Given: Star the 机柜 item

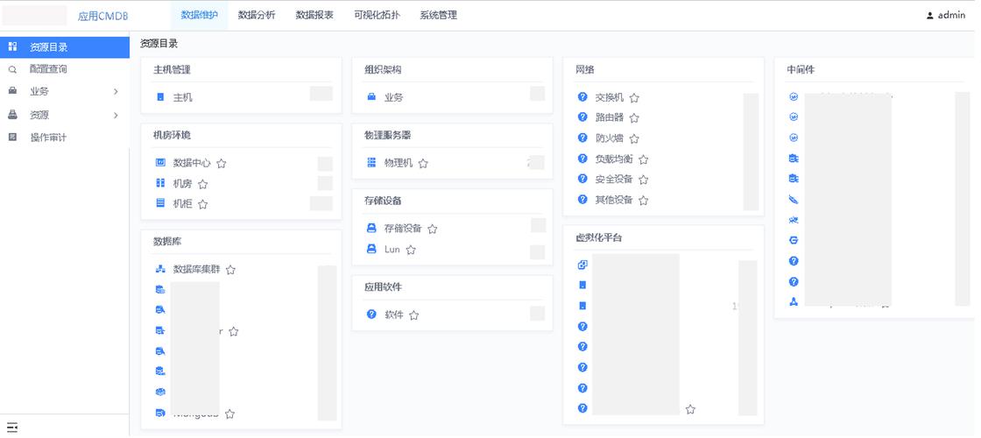Looking at the screenshot, I should [202, 204].
